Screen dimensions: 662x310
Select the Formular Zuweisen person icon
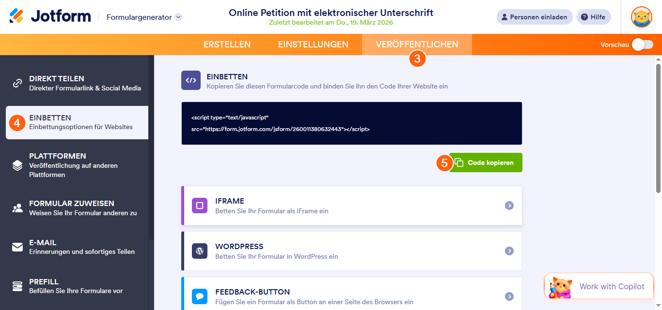pos(17,208)
